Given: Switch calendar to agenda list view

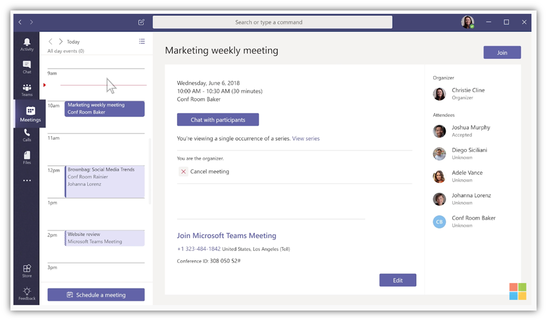Looking at the screenshot, I should 141,41.
